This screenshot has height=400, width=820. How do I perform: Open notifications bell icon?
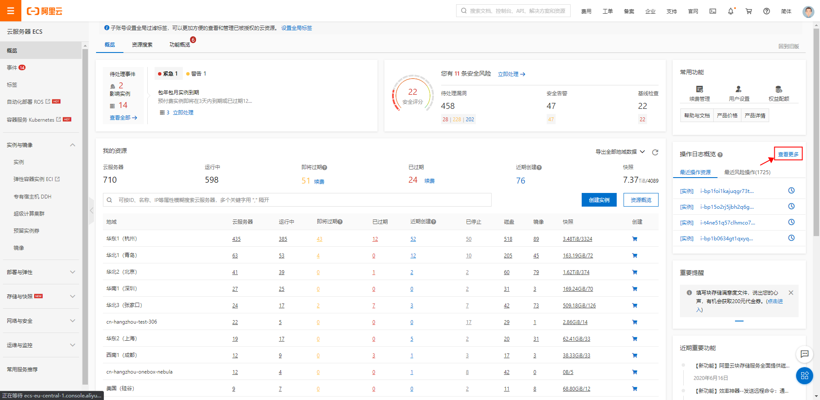pyautogui.click(x=731, y=11)
